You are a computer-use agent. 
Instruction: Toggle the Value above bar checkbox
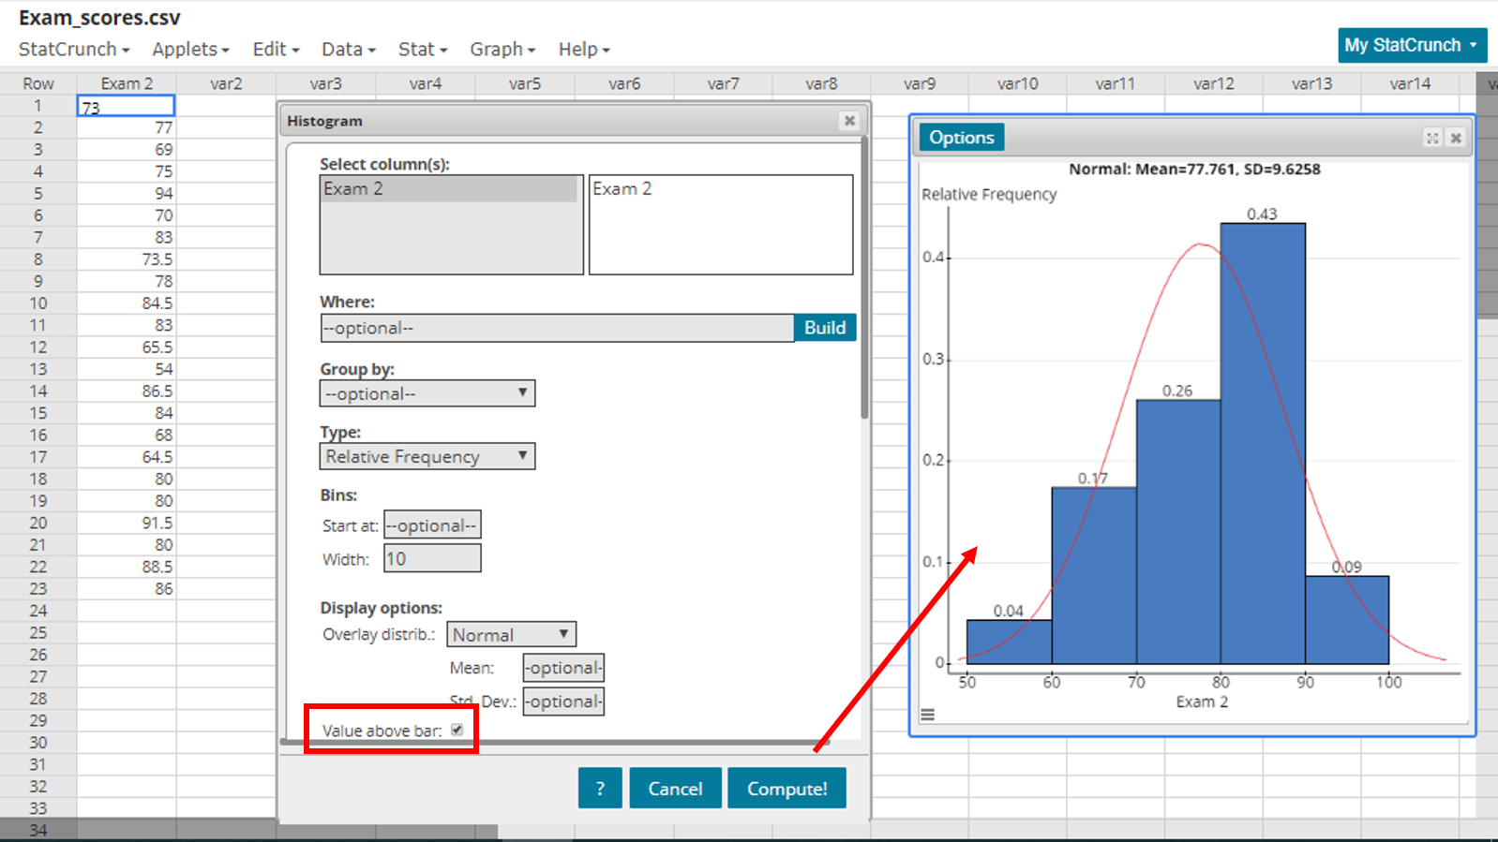(457, 730)
